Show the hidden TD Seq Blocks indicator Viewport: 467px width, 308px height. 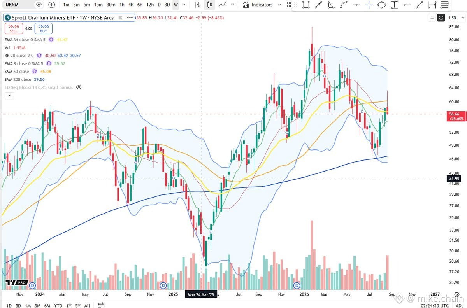(x=78, y=87)
